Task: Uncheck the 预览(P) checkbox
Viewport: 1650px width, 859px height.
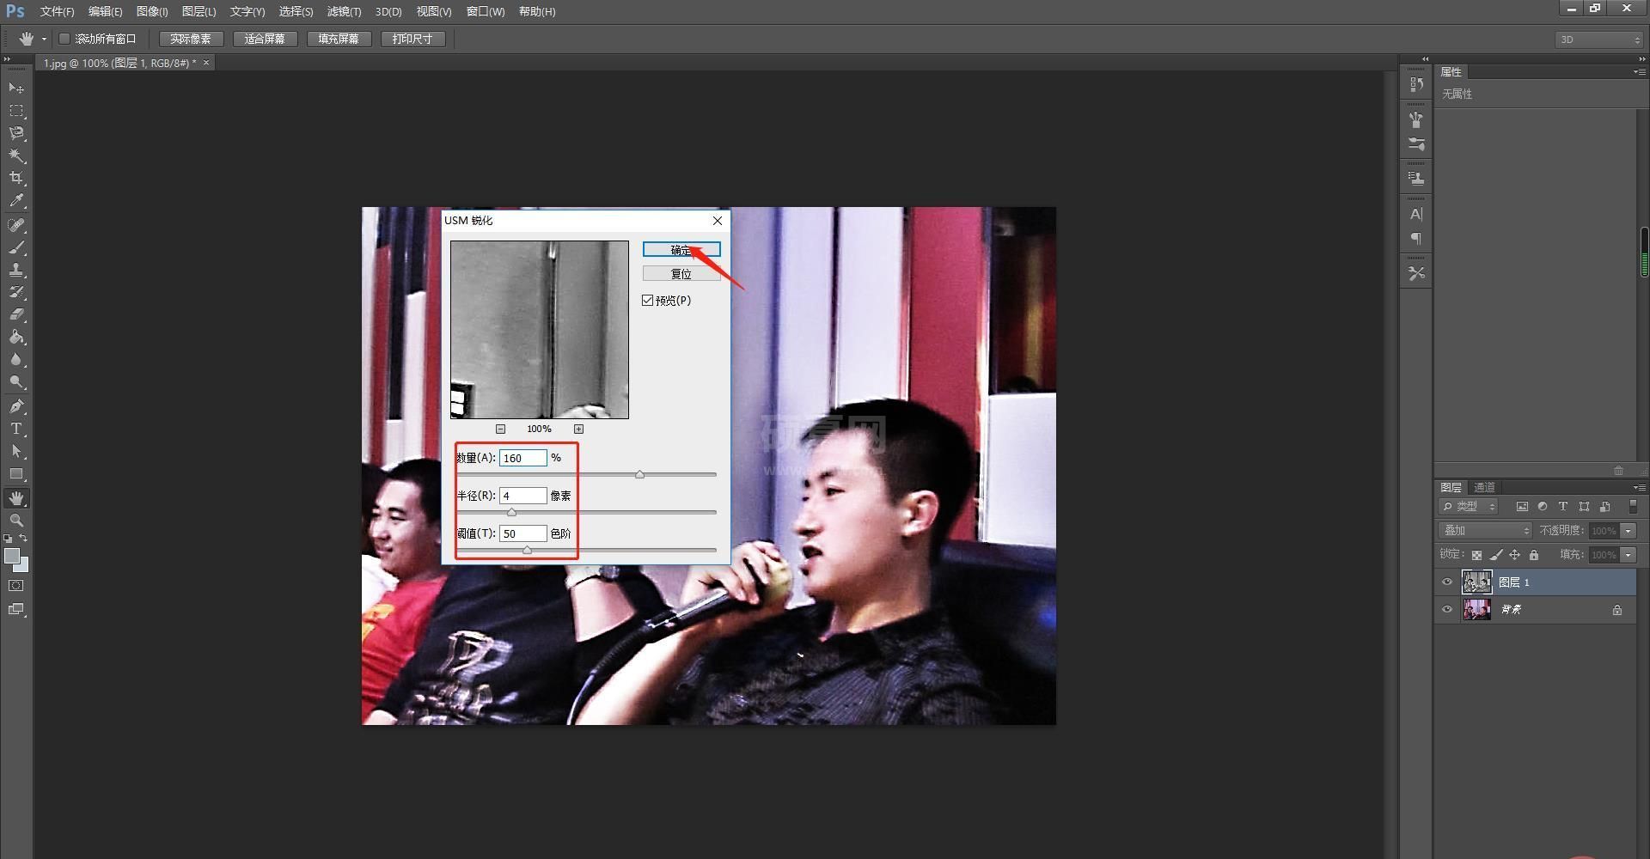Action: [647, 300]
